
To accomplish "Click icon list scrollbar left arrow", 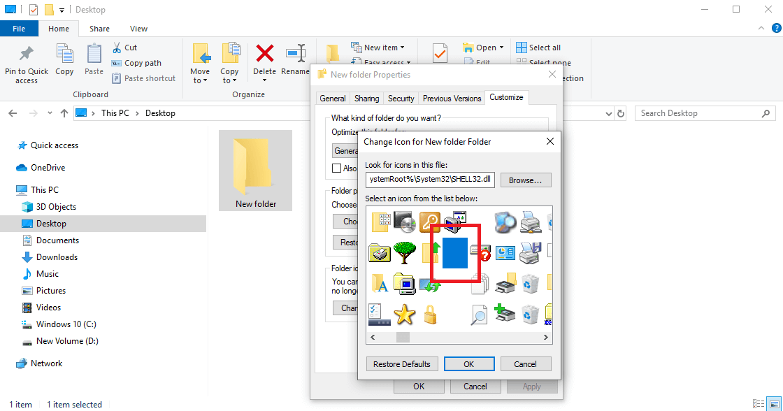I will (x=373, y=338).
